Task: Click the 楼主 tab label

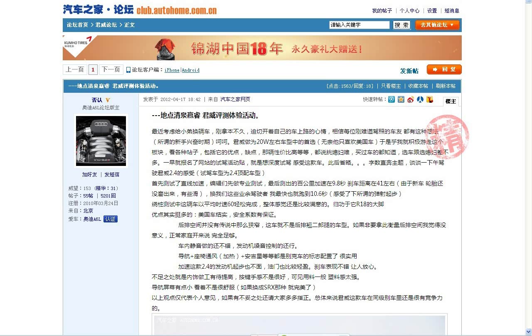Action: point(451,101)
